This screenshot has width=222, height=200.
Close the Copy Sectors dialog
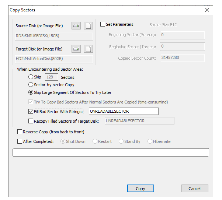[207, 10]
